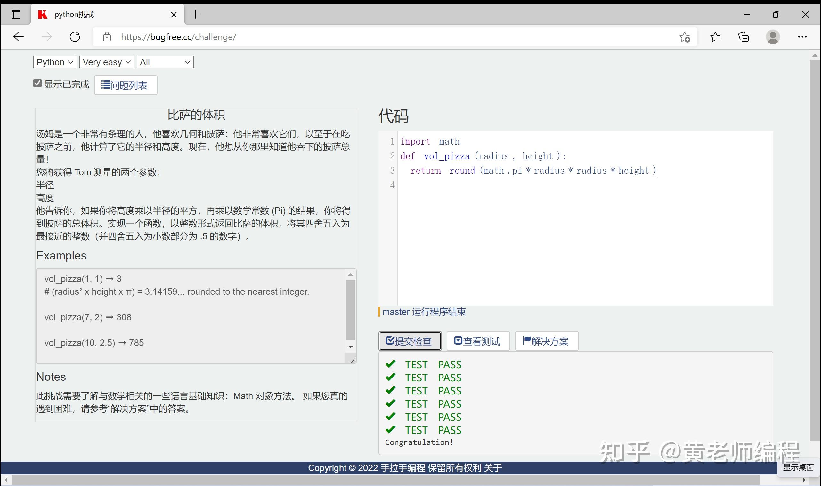
Task: Submit code with 提交检查 button
Action: (x=410, y=341)
